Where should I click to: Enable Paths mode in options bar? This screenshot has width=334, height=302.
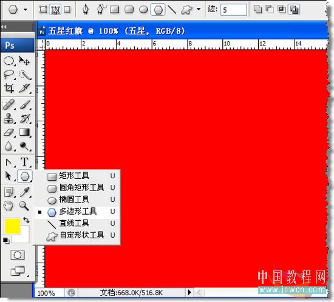(x=55, y=10)
